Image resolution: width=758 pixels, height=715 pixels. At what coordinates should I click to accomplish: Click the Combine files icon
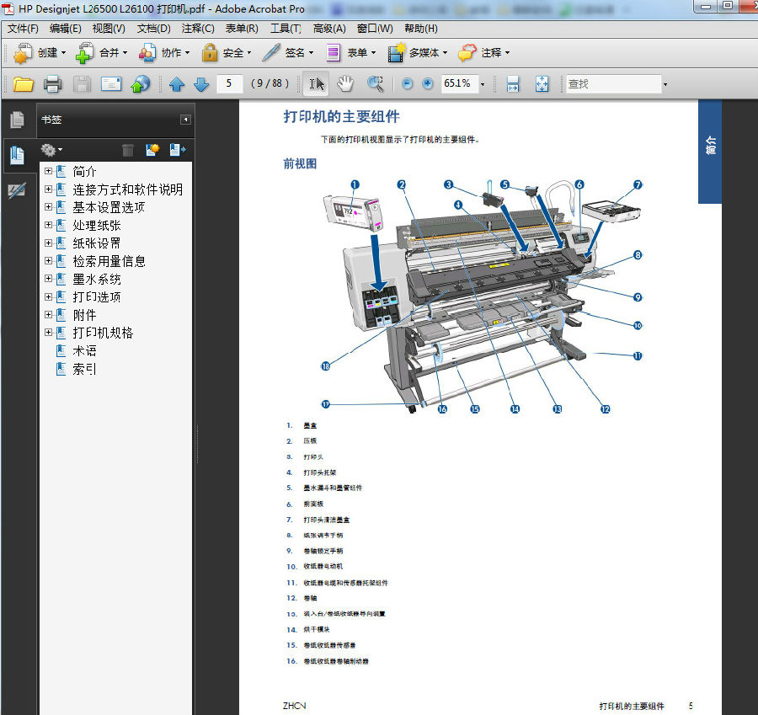click(84, 53)
